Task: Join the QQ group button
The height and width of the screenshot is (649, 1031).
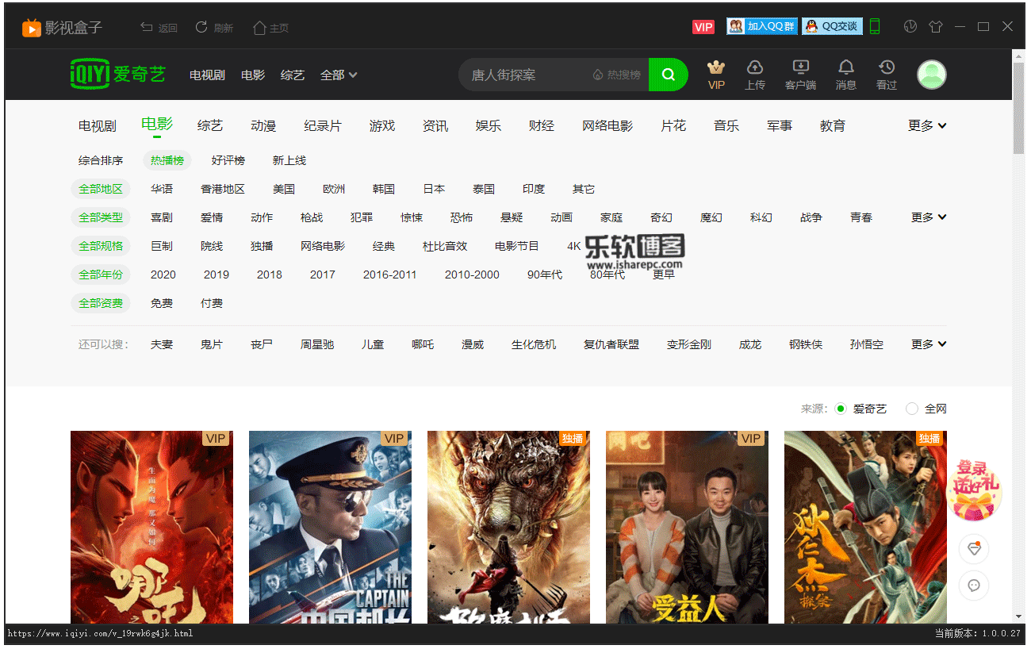Action: point(762,26)
